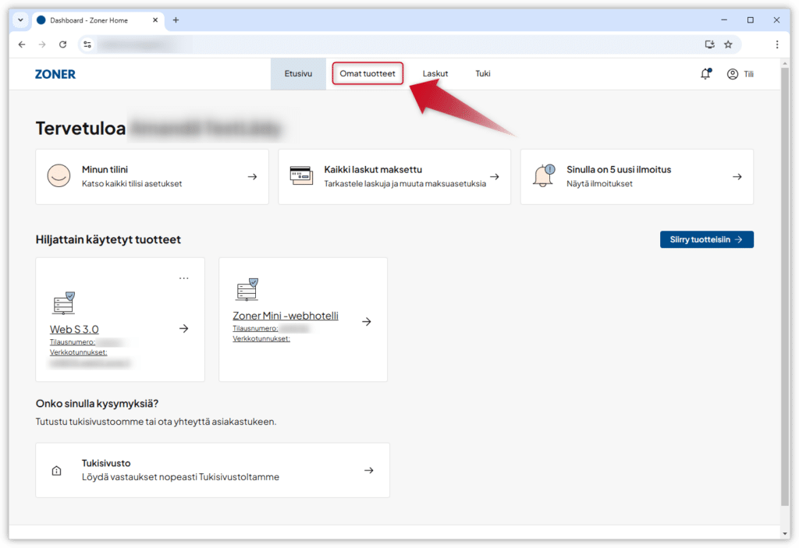Open three-dot menu on Web S 3.0 card
This screenshot has height=548, width=799.
coord(184,278)
